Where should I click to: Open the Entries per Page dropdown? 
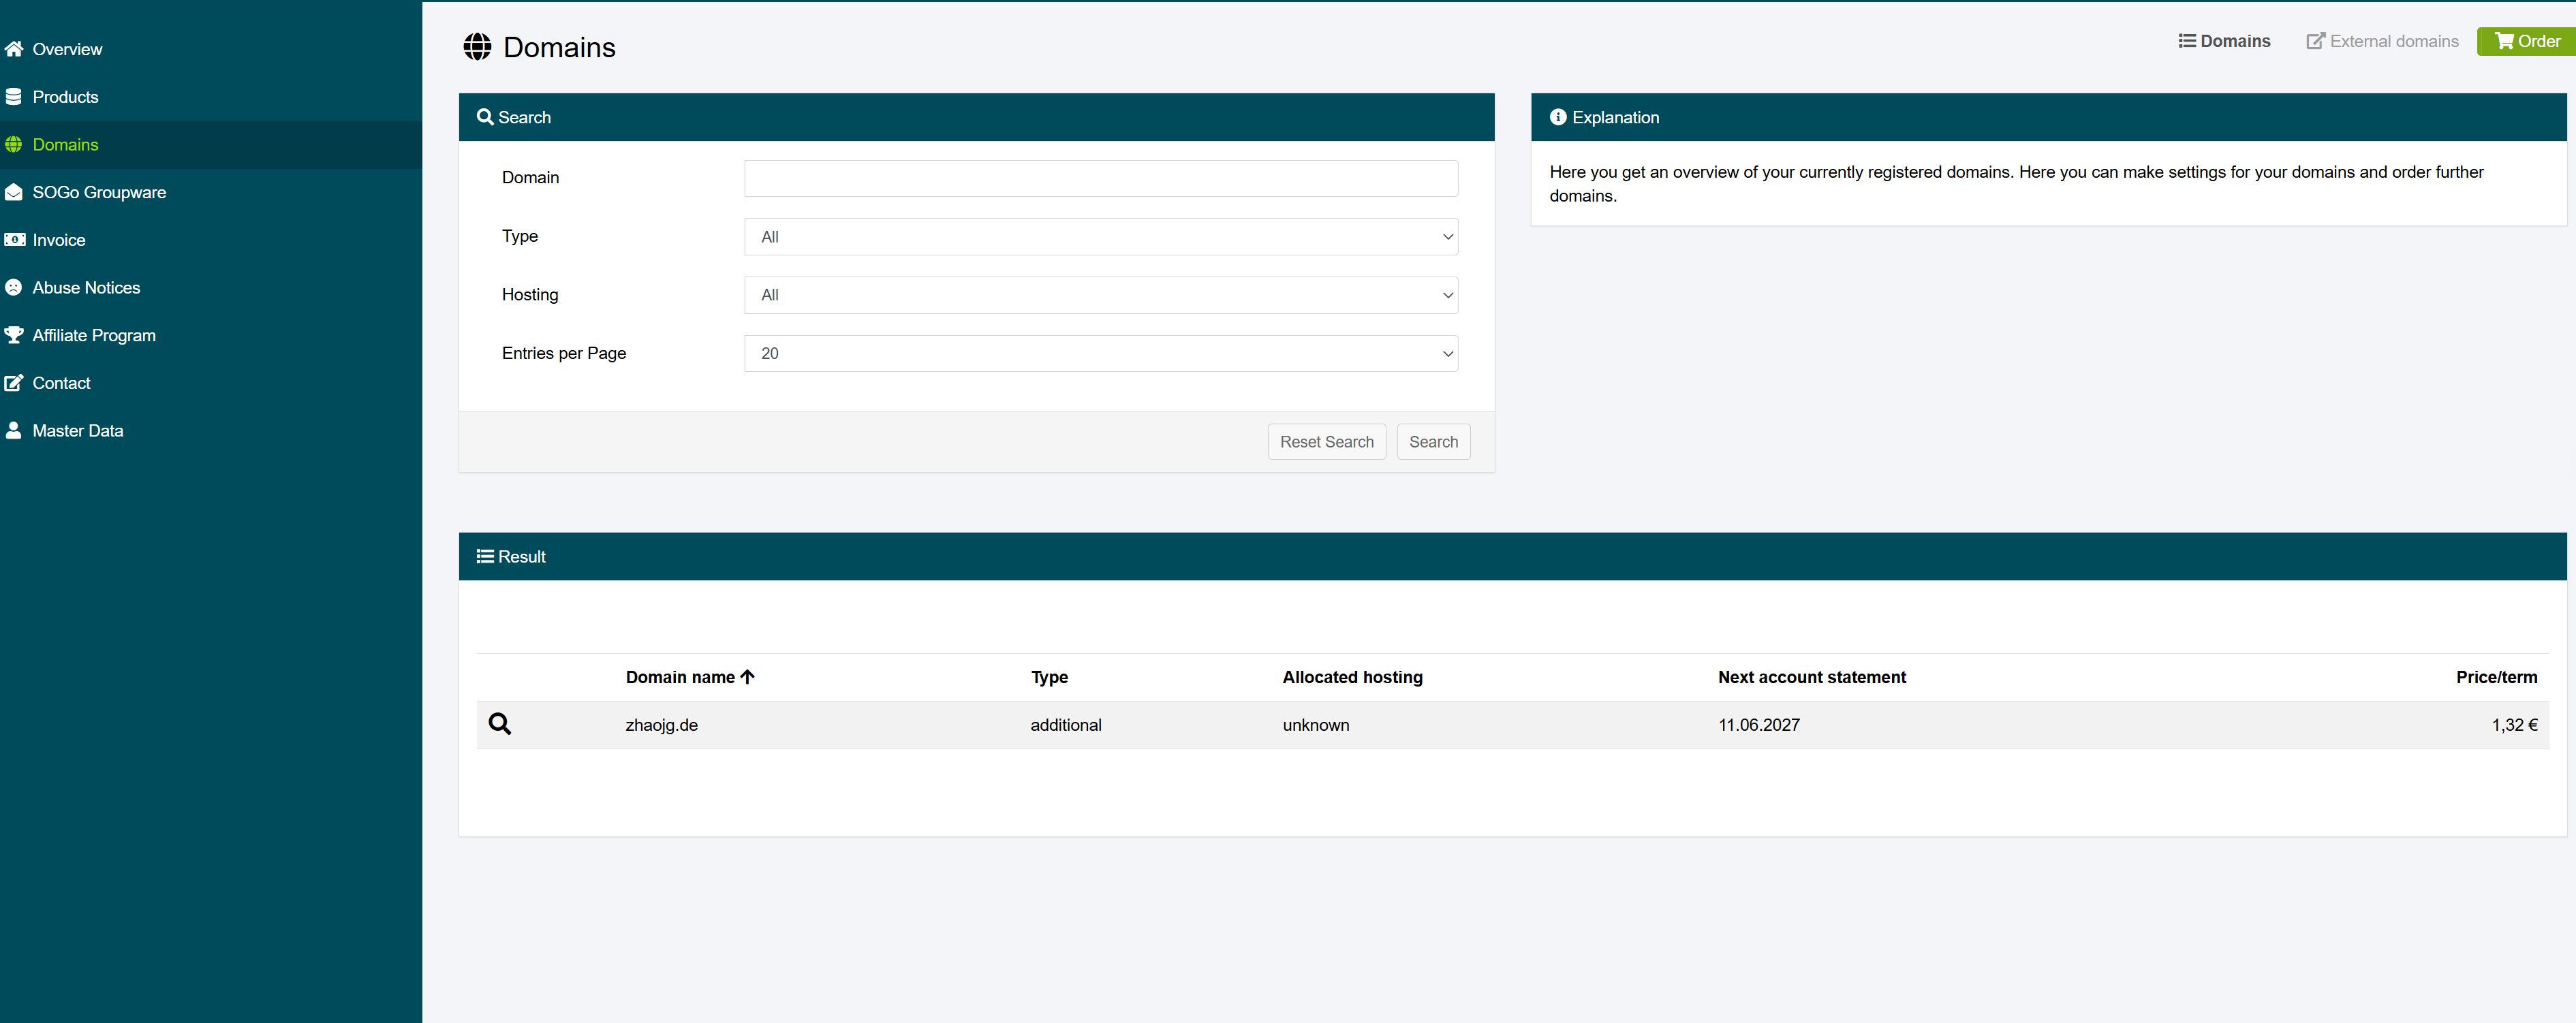pyautogui.click(x=1101, y=353)
